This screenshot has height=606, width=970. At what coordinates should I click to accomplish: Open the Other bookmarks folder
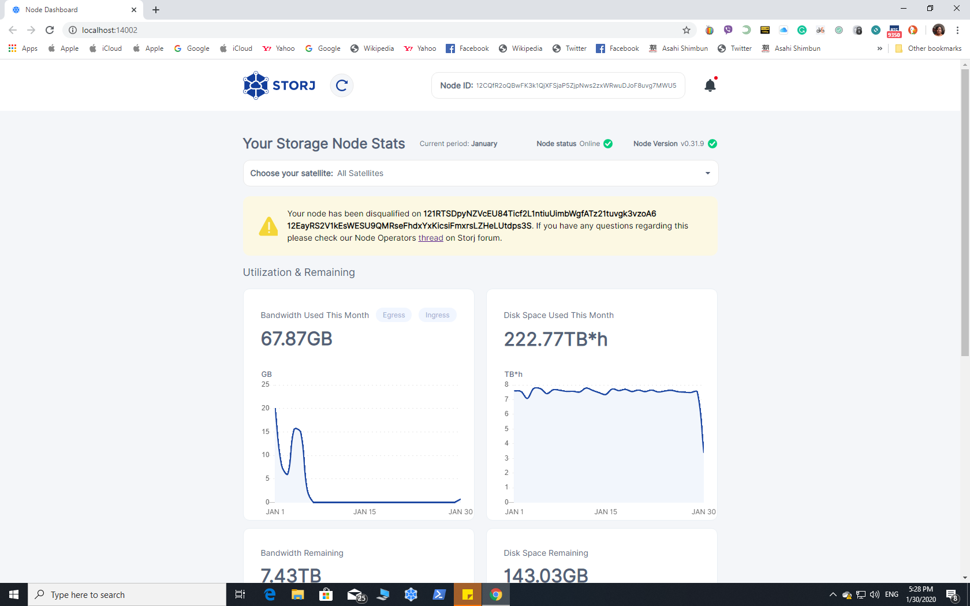928,48
